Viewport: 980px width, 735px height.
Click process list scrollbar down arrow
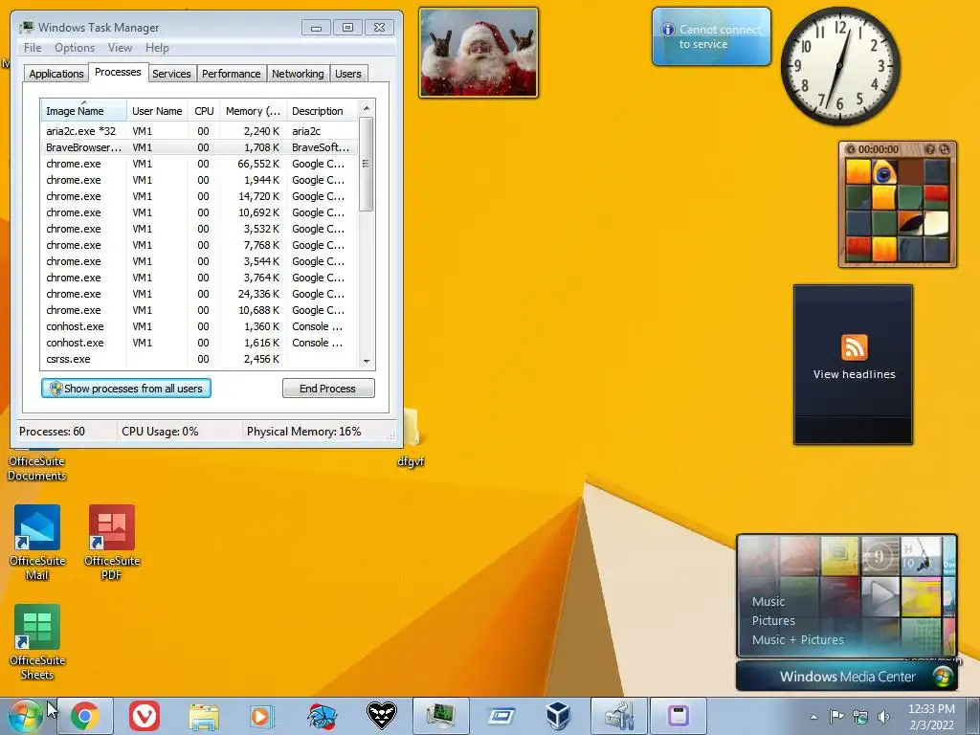[x=367, y=361]
